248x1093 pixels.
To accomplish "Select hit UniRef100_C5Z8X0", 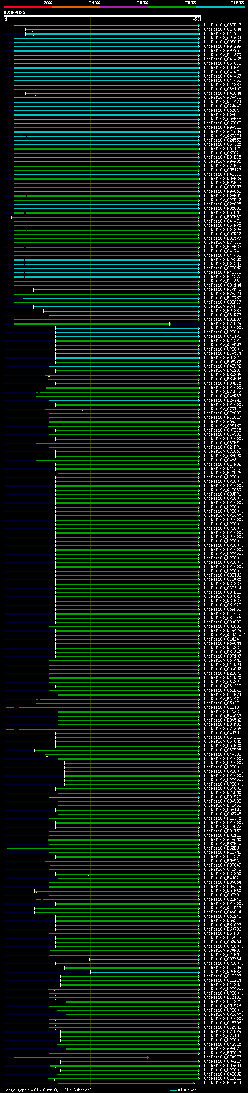I will [222, 111].
